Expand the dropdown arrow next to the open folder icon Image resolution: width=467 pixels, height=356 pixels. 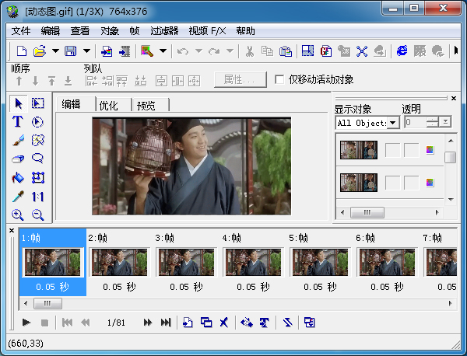pyautogui.click(x=55, y=51)
